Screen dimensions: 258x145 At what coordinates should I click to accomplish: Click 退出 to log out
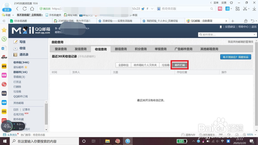(254, 27)
